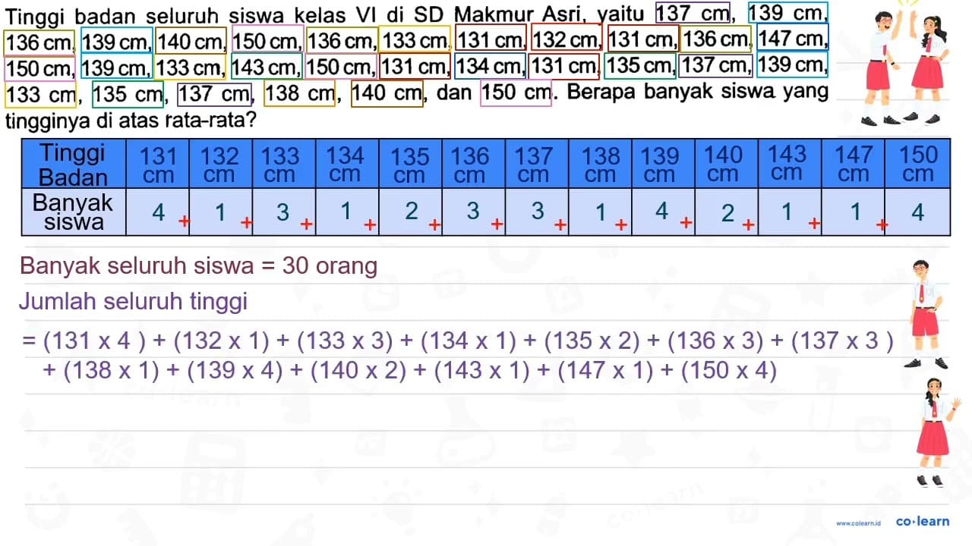
Task: Open the www.colearn.id link
Action: click(x=858, y=523)
